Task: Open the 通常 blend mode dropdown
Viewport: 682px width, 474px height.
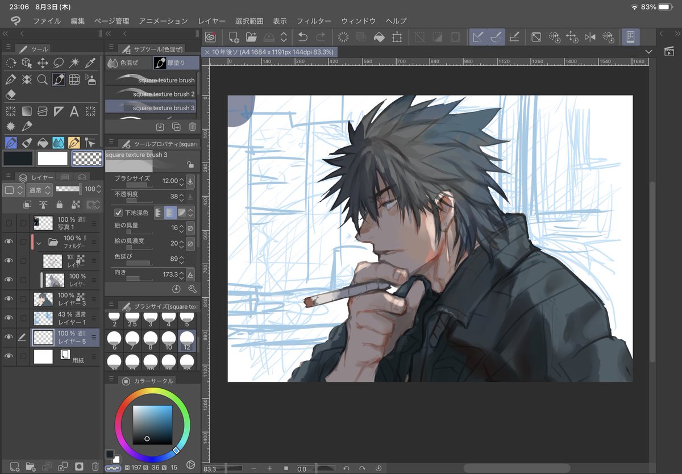Action: tap(39, 190)
